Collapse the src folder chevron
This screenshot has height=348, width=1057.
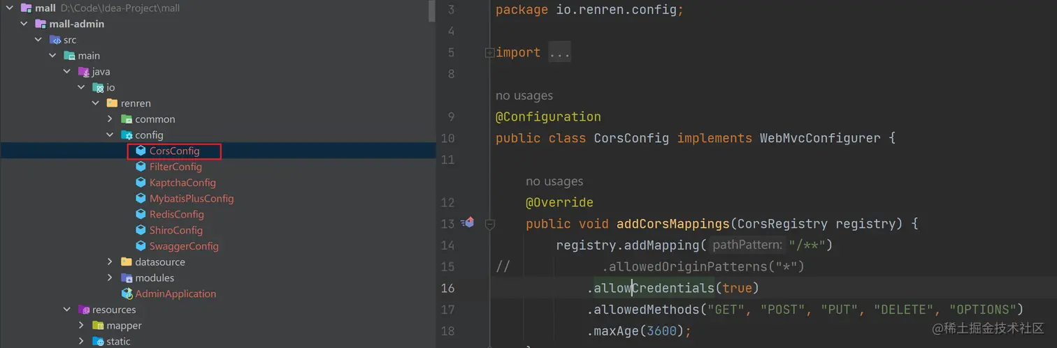(x=38, y=40)
